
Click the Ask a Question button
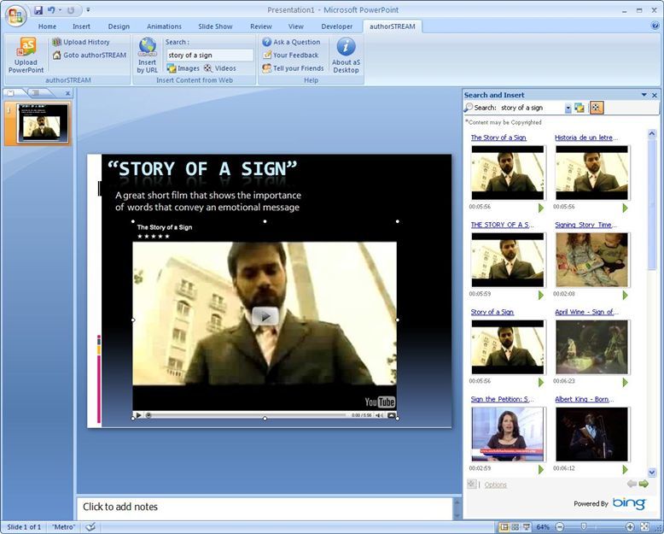click(x=291, y=42)
